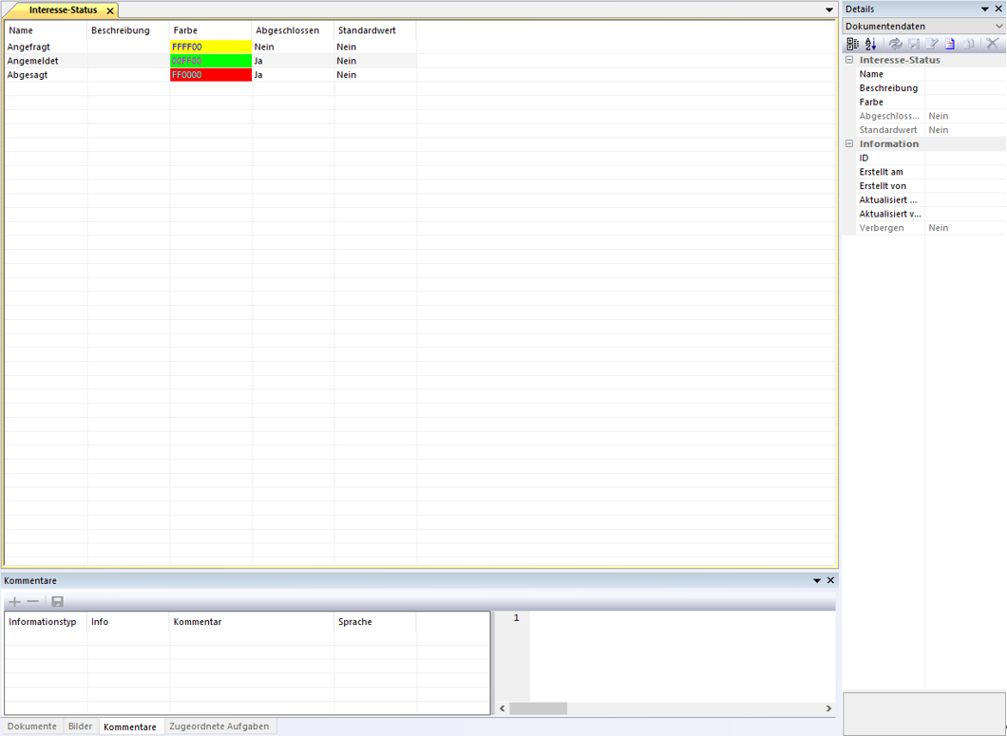Image resolution: width=1007 pixels, height=736 pixels.
Task: Add a comment with the plus icon
Action: point(14,602)
